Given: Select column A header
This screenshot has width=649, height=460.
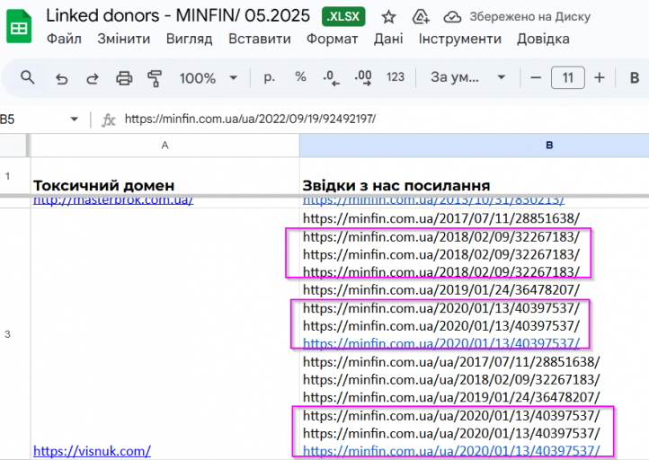Looking at the screenshot, I should point(164,146).
